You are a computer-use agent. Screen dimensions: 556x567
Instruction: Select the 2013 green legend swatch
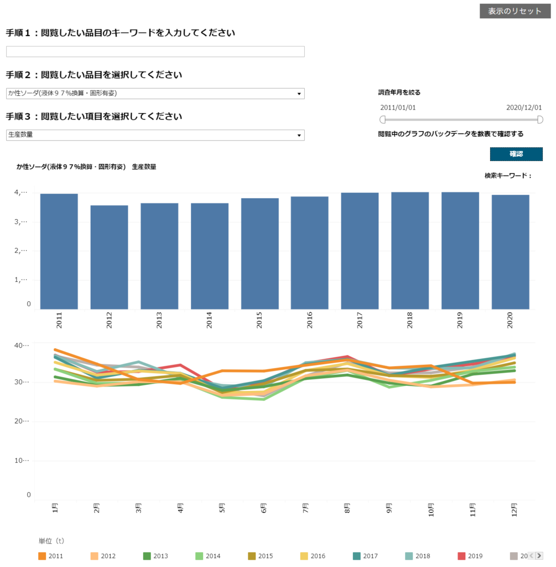tap(147, 556)
